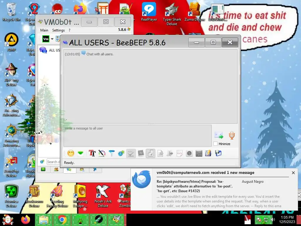The width and height of the screenshot is (301, 226).
Task: Click the round gray record icon
Action: (189, 153)
